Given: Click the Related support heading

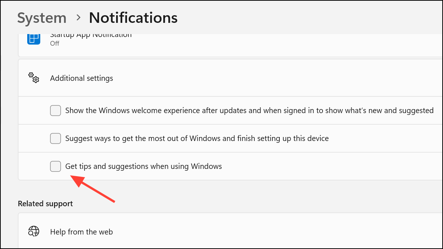Looking at the screenshot, I should click(45, 204).
